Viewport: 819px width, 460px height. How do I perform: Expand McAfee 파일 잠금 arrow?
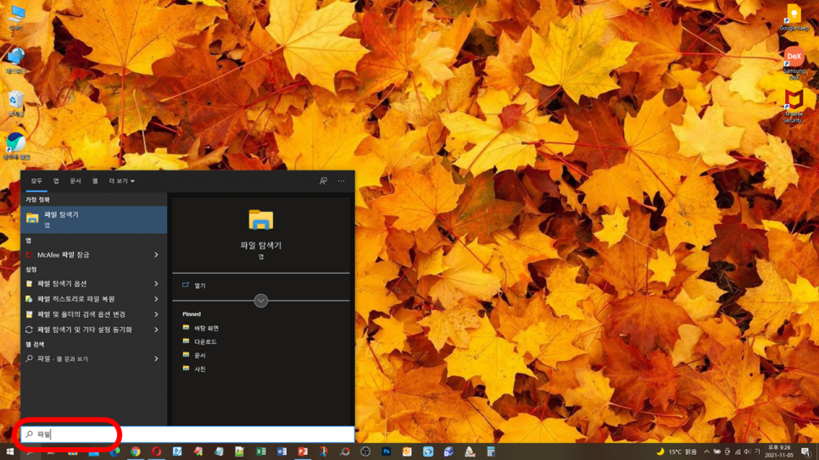pos(156,255)
